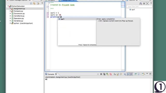Screen dimensions: 166x93
Task: Open Conversion.py in the explorer
Action: 19,13
